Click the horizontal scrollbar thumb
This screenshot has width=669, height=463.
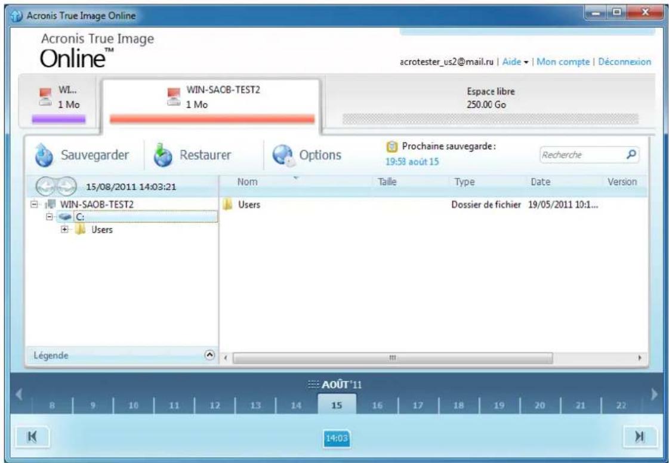coord(393,357)
